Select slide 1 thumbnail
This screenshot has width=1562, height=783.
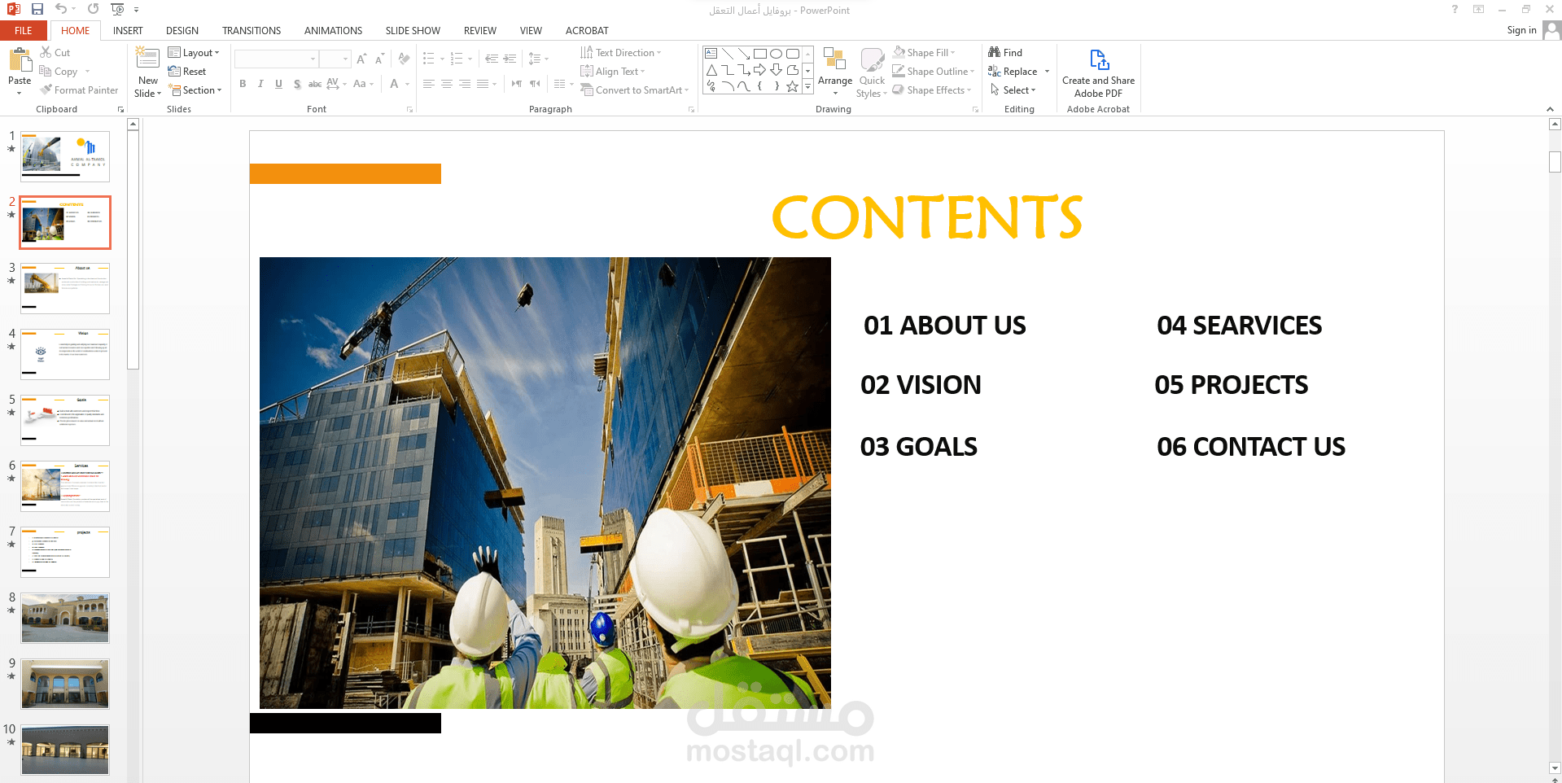click(65, 156)
